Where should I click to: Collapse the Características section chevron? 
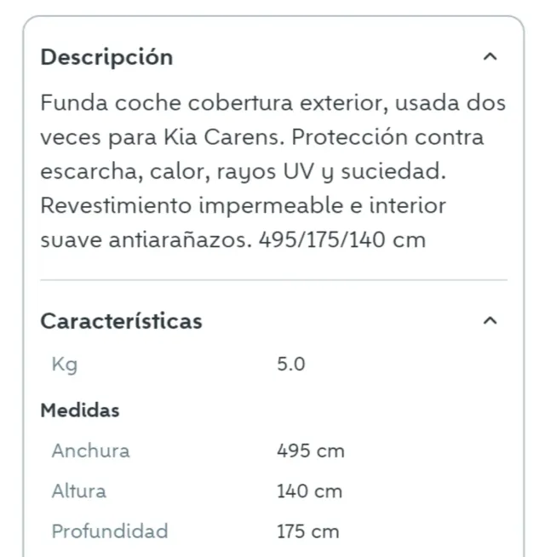(489, 321)
